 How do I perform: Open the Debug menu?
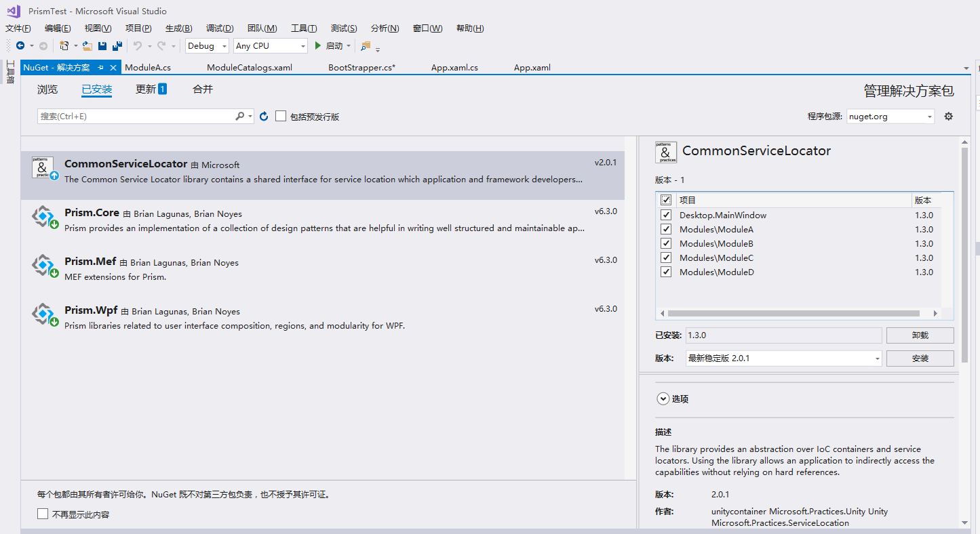(220, 28)
